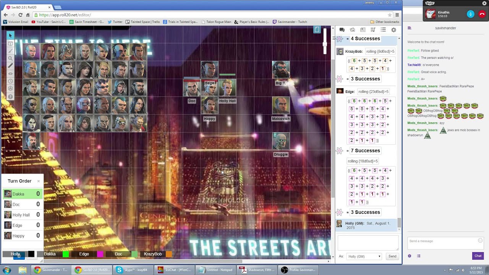Open the Turn Tracker clock tool
The width and height of the screenshot is (489, 275).
(x=10, y=81)
